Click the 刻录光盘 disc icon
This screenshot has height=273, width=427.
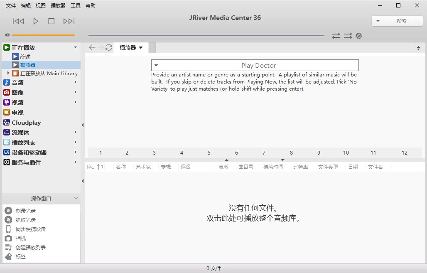8,211
